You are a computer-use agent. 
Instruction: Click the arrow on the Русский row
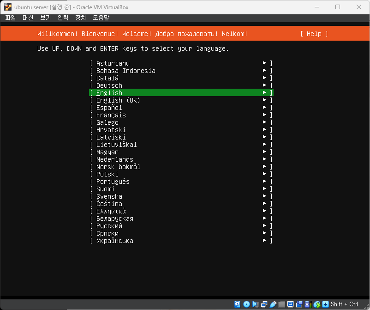(264, 225)
